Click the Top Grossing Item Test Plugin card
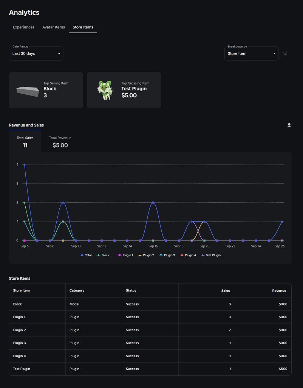The height and width of the screenshot is (388, 303). tap(124, 90)
